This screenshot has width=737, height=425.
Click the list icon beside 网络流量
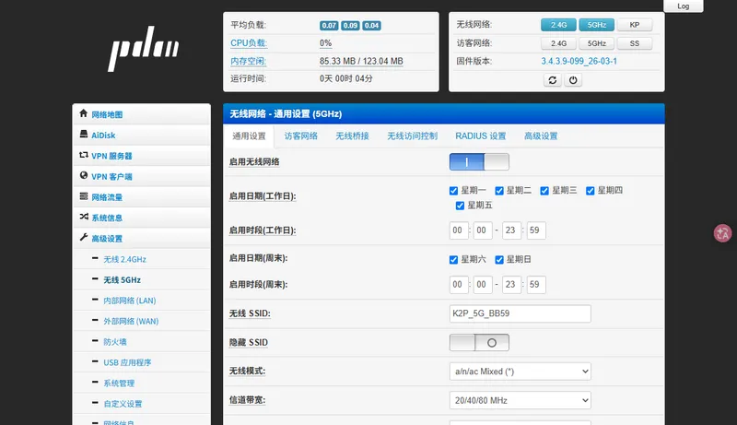(x=84, y=196)
